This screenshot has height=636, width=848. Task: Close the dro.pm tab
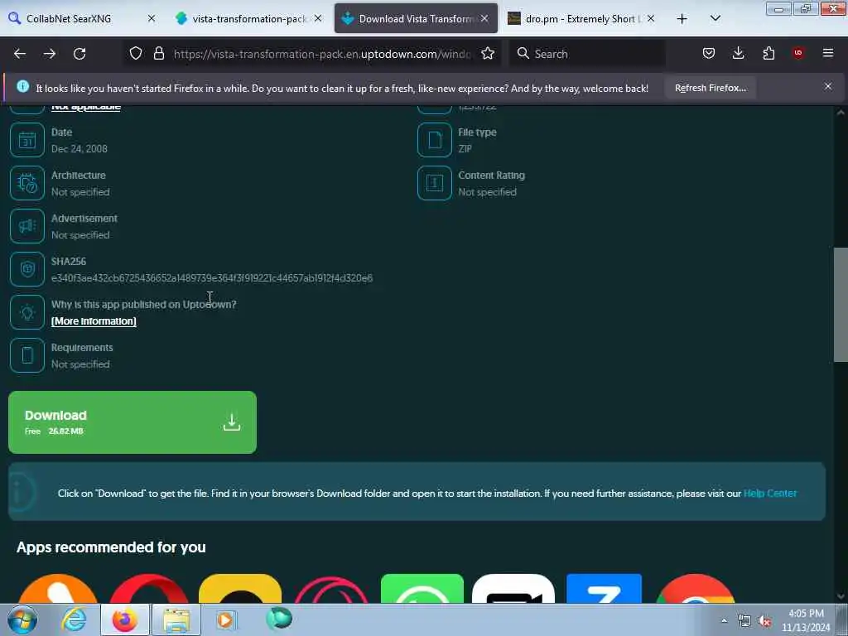pos(651,18)
